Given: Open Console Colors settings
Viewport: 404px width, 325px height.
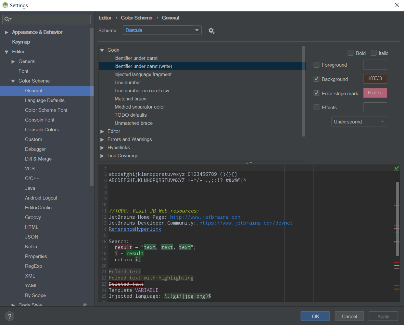Looking at the screenshot, I should [42, 130].
